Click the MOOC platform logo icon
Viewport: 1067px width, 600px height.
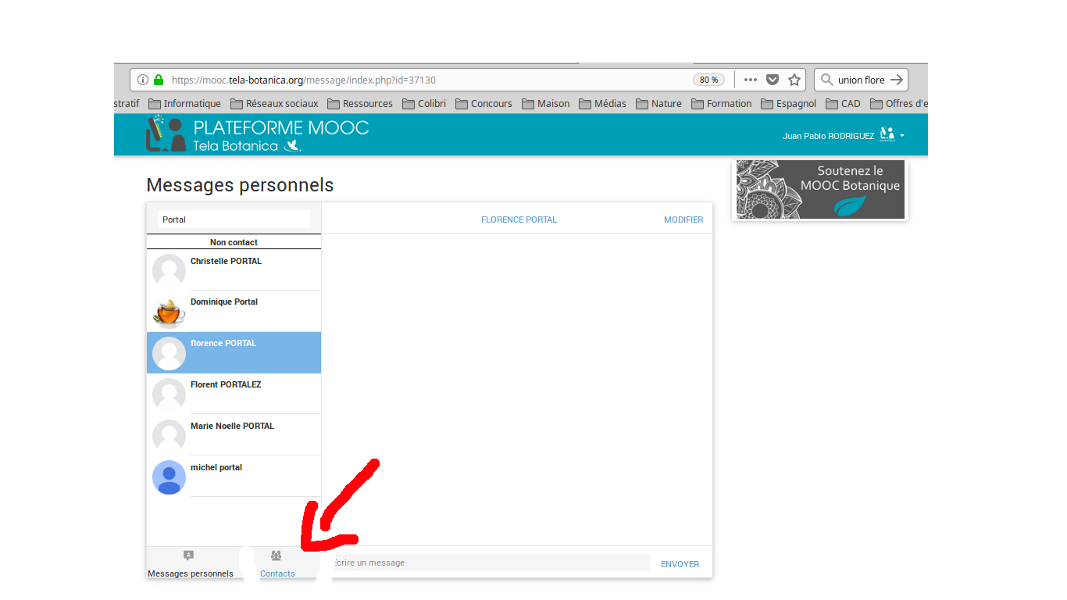pyautogui.click(x=166, y=134)
